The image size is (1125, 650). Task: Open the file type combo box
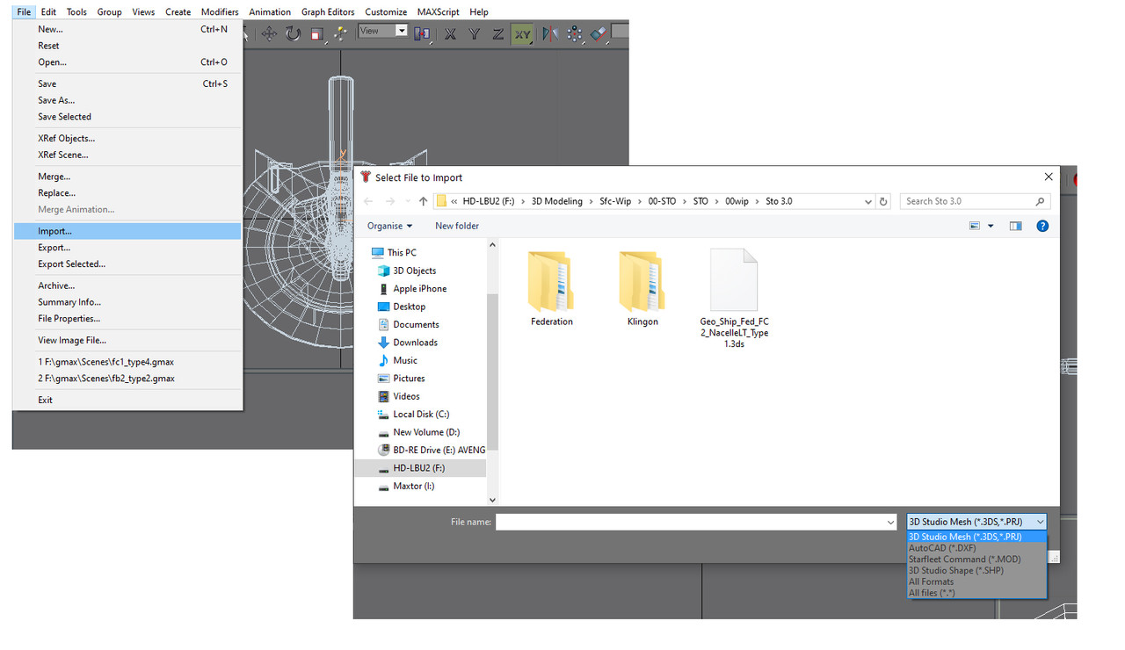tap(976, 522)
